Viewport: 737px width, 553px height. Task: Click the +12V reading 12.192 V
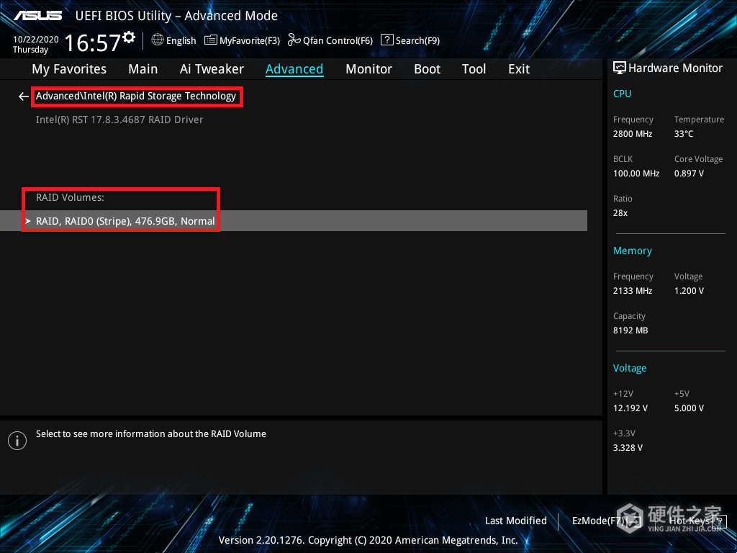click(630, 408)
